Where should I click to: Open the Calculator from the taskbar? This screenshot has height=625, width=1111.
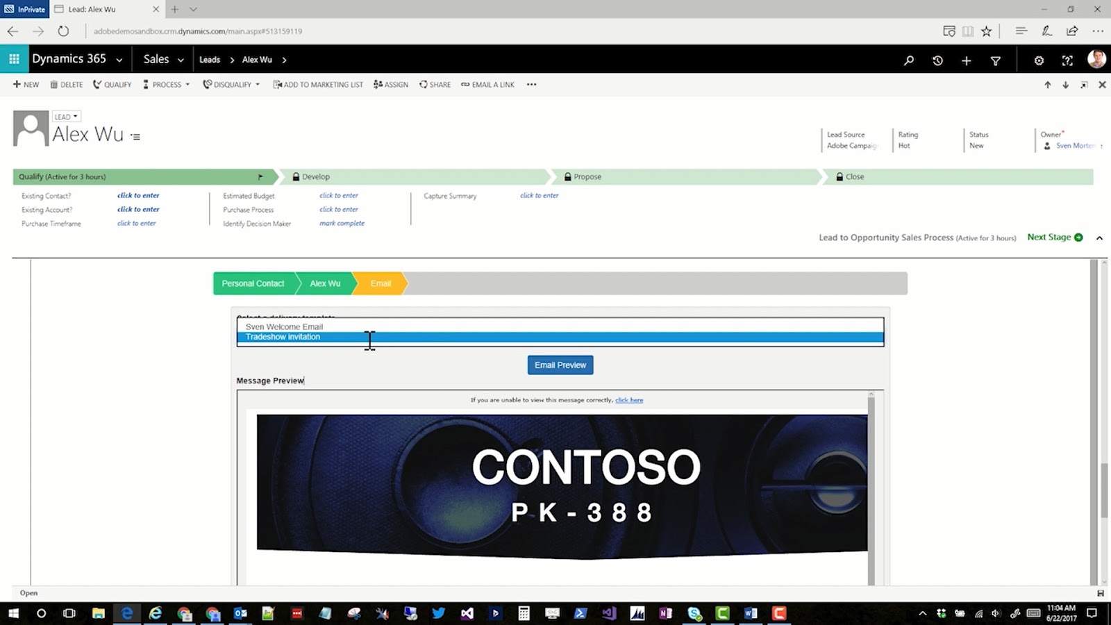[x=524, y=613]
